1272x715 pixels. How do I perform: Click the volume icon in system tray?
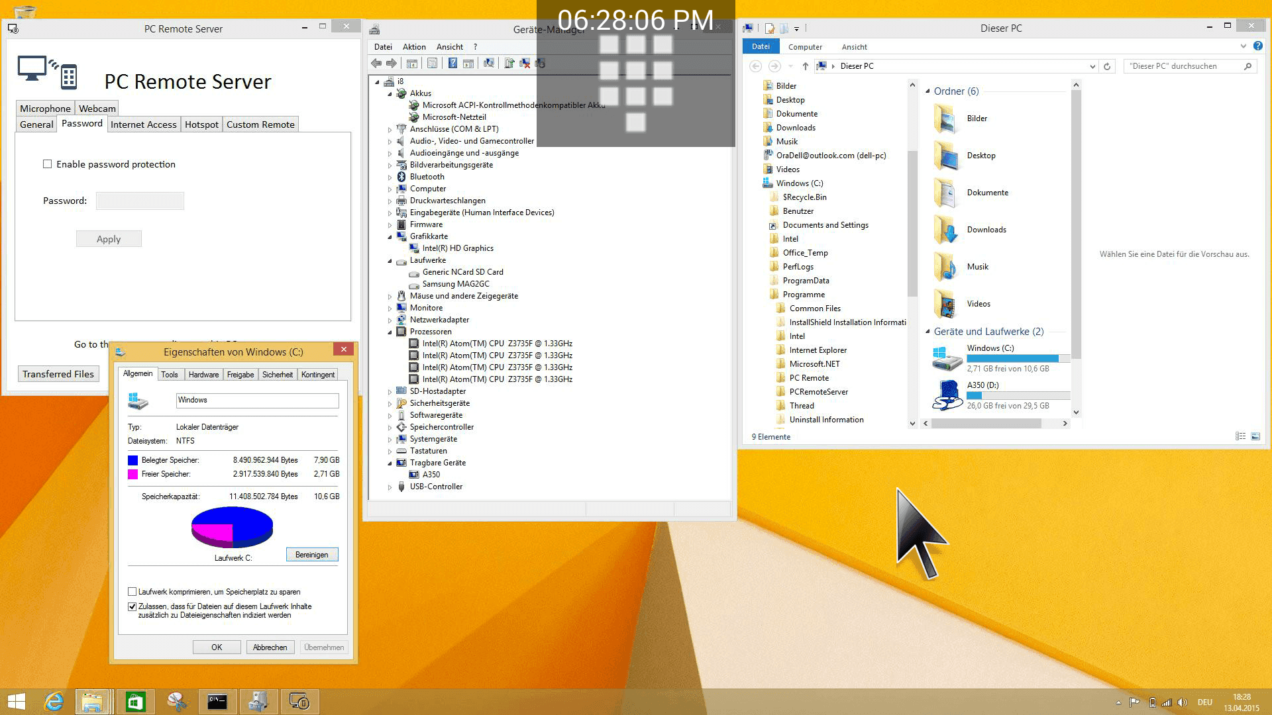[x=1183, y=702]
